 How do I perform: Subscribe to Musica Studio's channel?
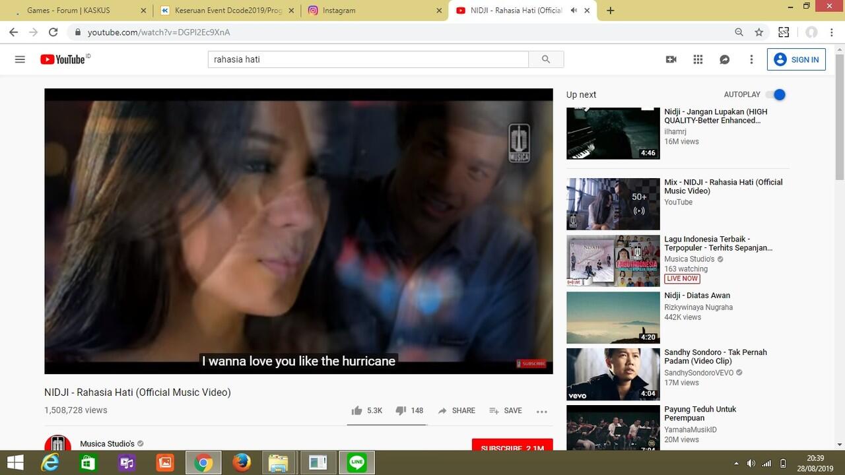click(512, 445)
